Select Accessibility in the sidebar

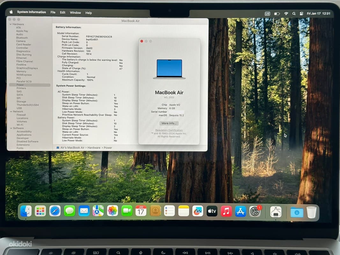[x=24, y=132]
